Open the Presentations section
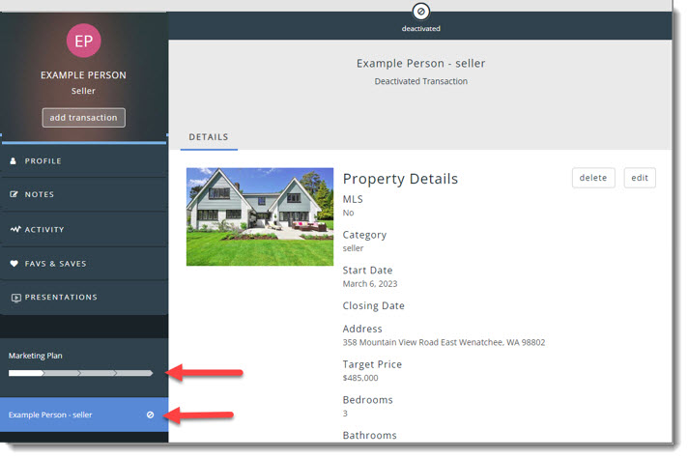688x459 pixels. tap(84, 297)
